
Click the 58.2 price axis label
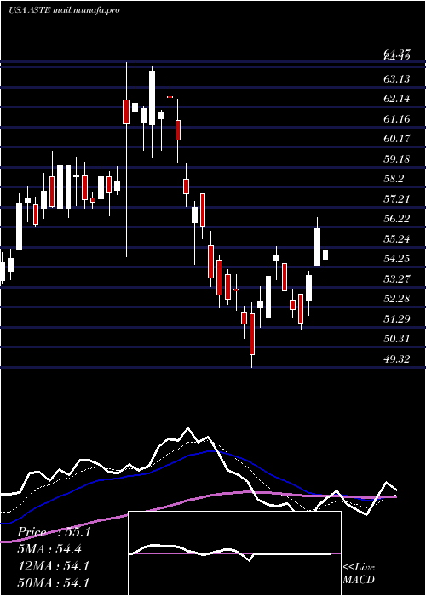(x=394, y=179)
